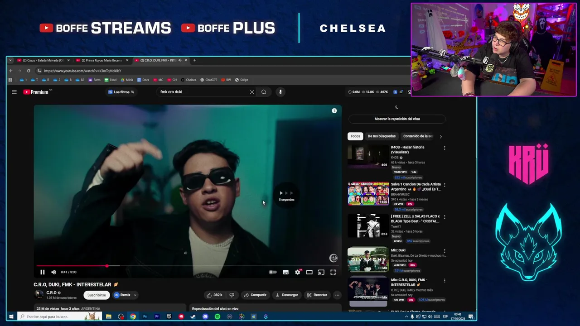
Task: Open the YouTube hamburger guide menu
Action: [x=14, y=92]
